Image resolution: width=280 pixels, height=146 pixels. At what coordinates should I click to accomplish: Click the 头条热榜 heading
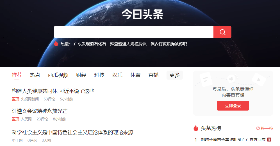[x=211, y=128]
